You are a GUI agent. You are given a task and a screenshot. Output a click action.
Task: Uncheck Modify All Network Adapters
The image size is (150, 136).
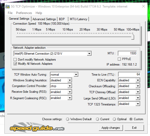click(15, 64)
